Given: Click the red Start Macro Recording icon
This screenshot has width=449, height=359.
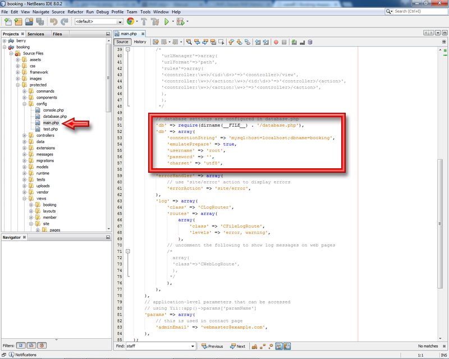Looking at the screenshot, I should coord(276,42).
